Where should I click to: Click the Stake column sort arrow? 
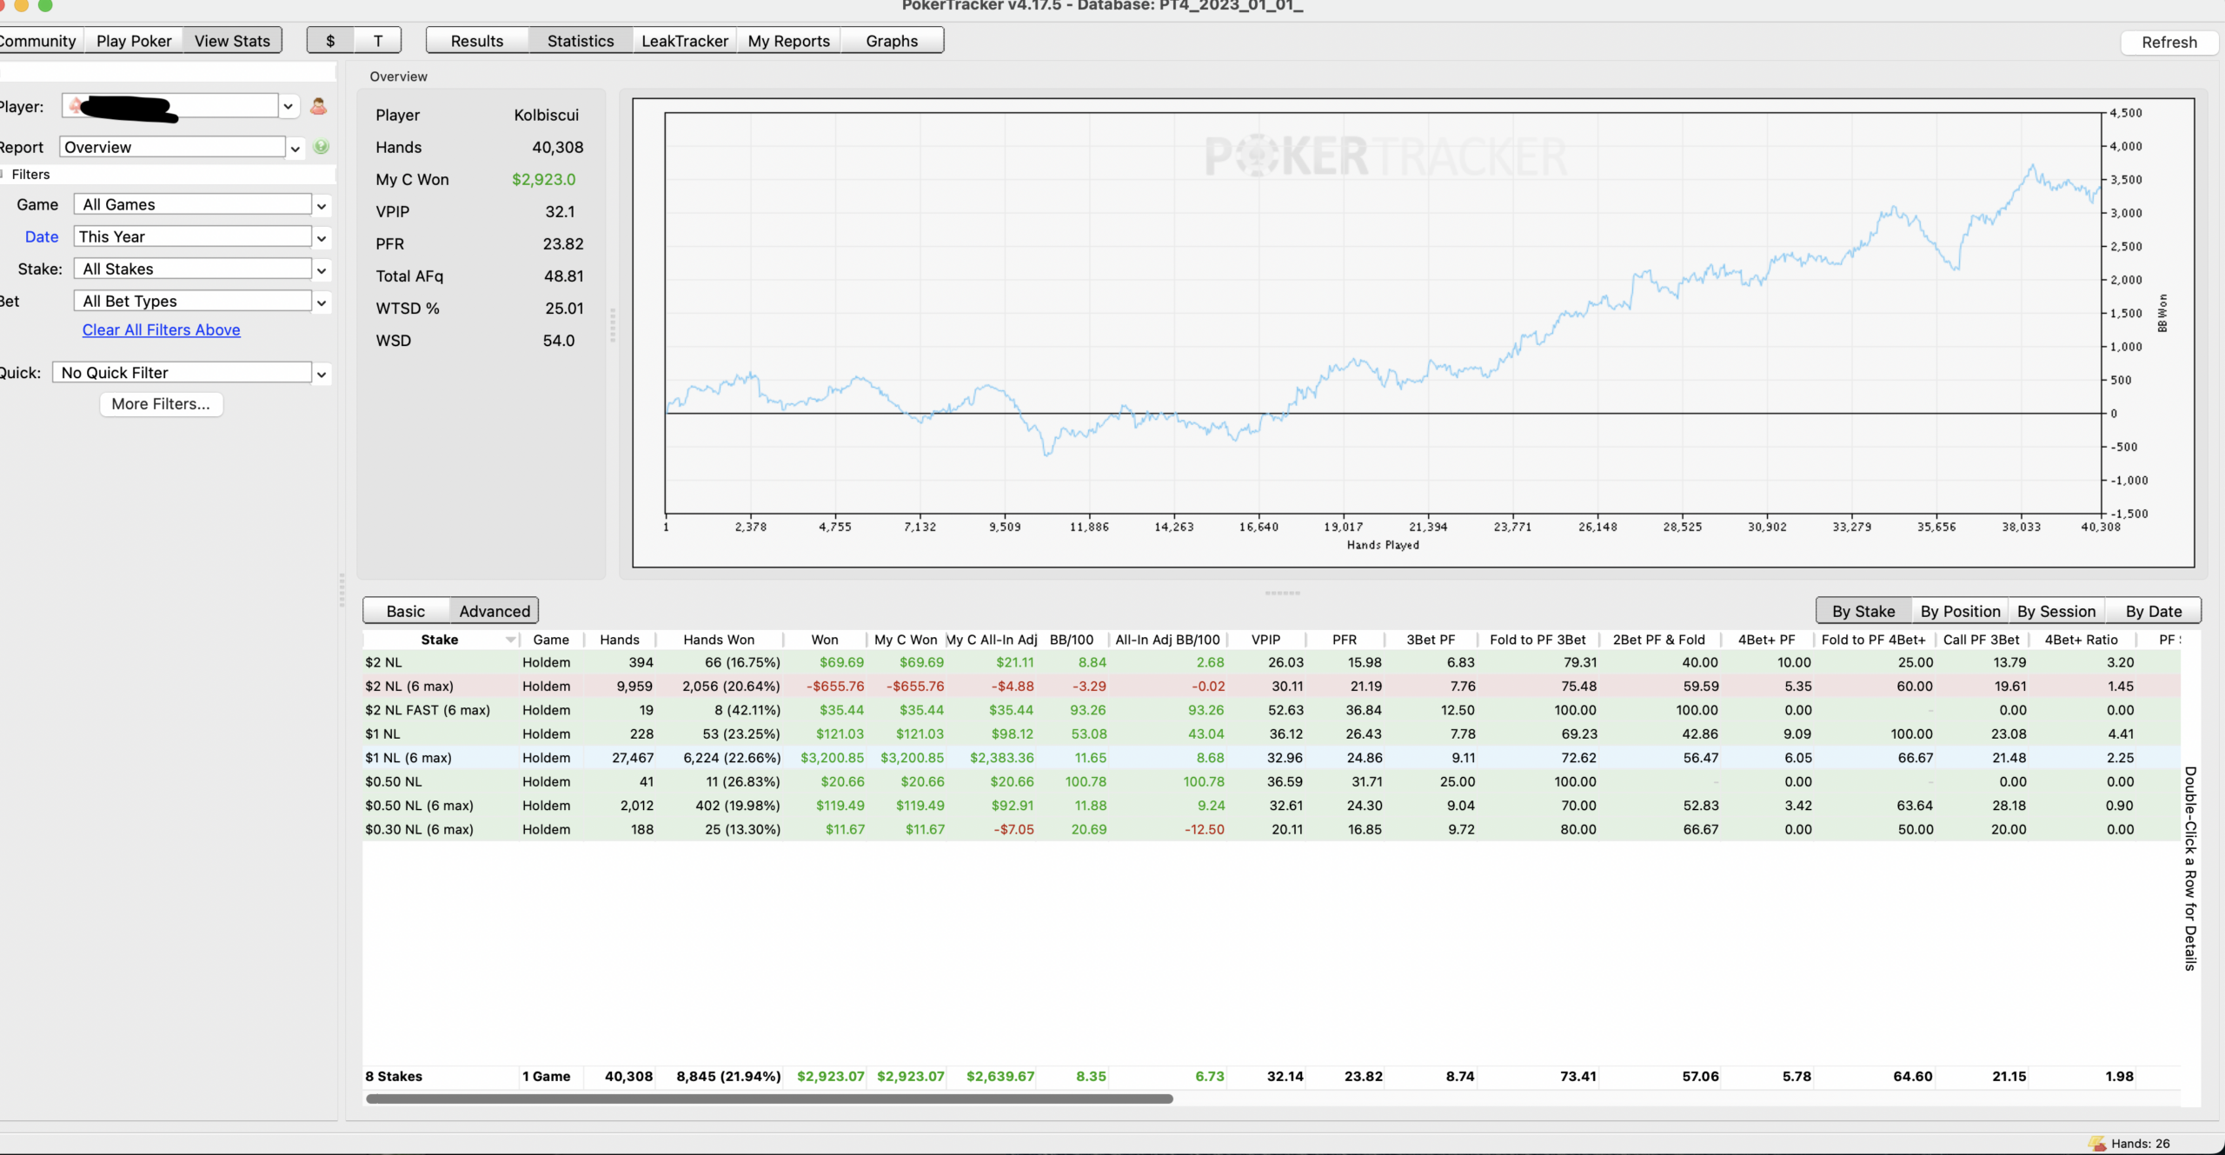coord(510,640)
